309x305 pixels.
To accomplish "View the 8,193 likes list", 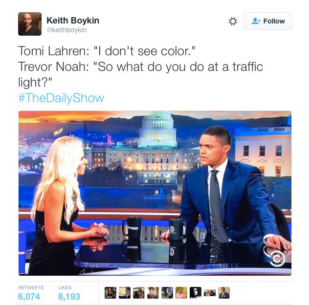I will tap(69, 293).
